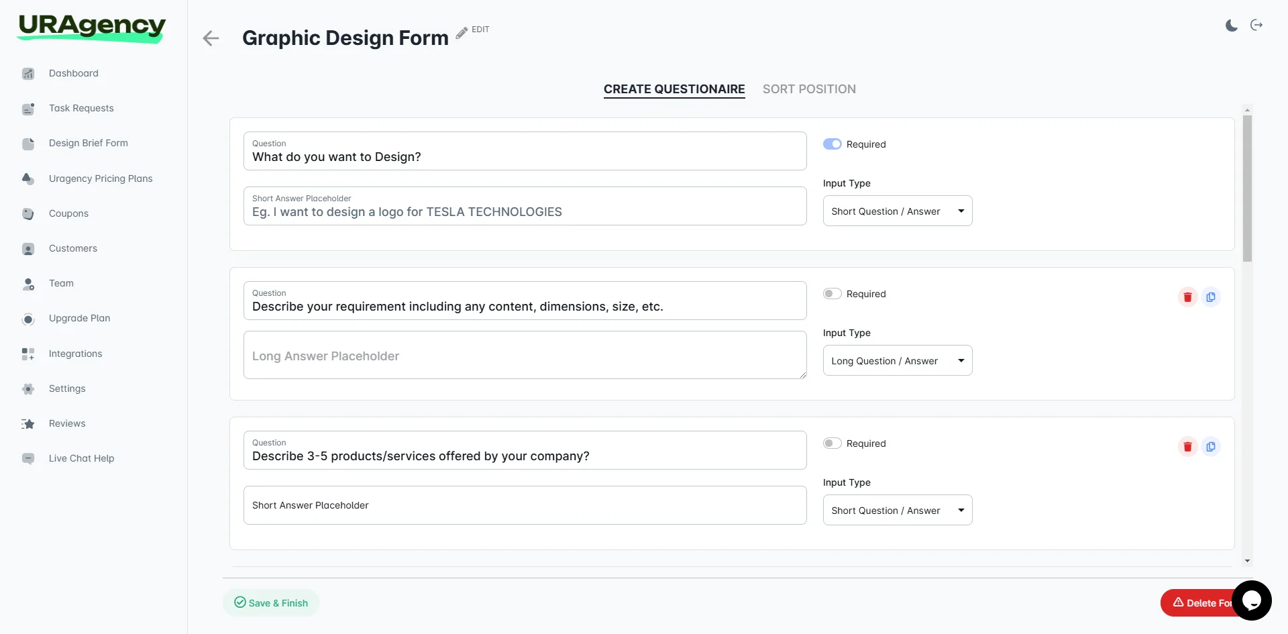Viewport: 1288px width, 634px height.
Task: Open the first Input Type dropdown
Action: pos(897,211)
